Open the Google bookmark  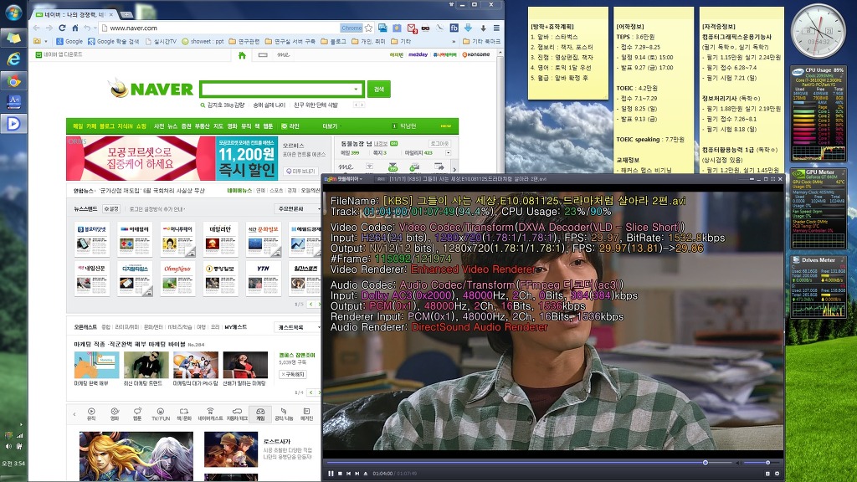click(69, 41)
